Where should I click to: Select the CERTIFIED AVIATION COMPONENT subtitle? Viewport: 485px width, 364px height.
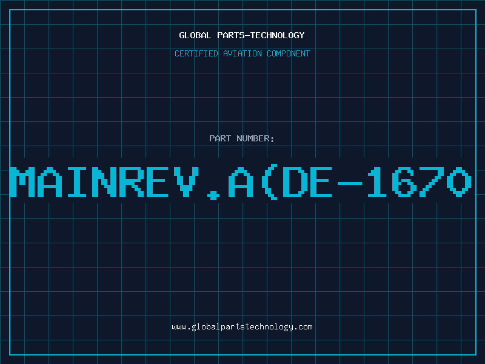click(x=242, y=53)
